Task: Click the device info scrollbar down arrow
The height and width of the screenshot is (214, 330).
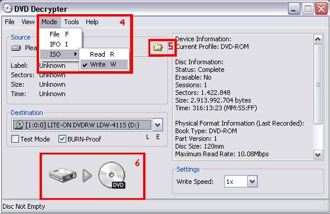Action: 318,155
